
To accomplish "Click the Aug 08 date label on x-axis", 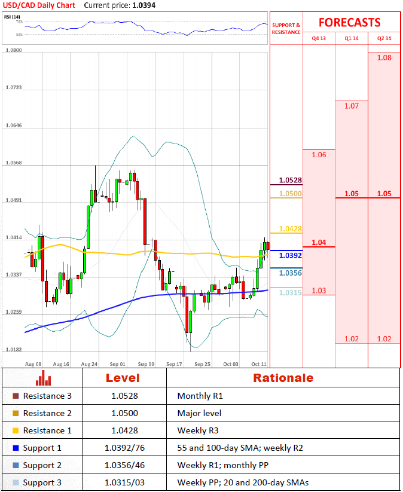I will pyautogui.click(x=33, y=364).
